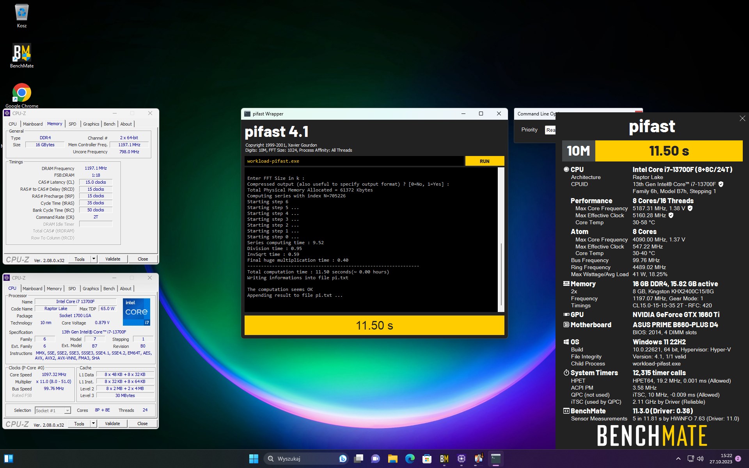Click the 11.50 s result bar in pifast Wrapper

374,325
